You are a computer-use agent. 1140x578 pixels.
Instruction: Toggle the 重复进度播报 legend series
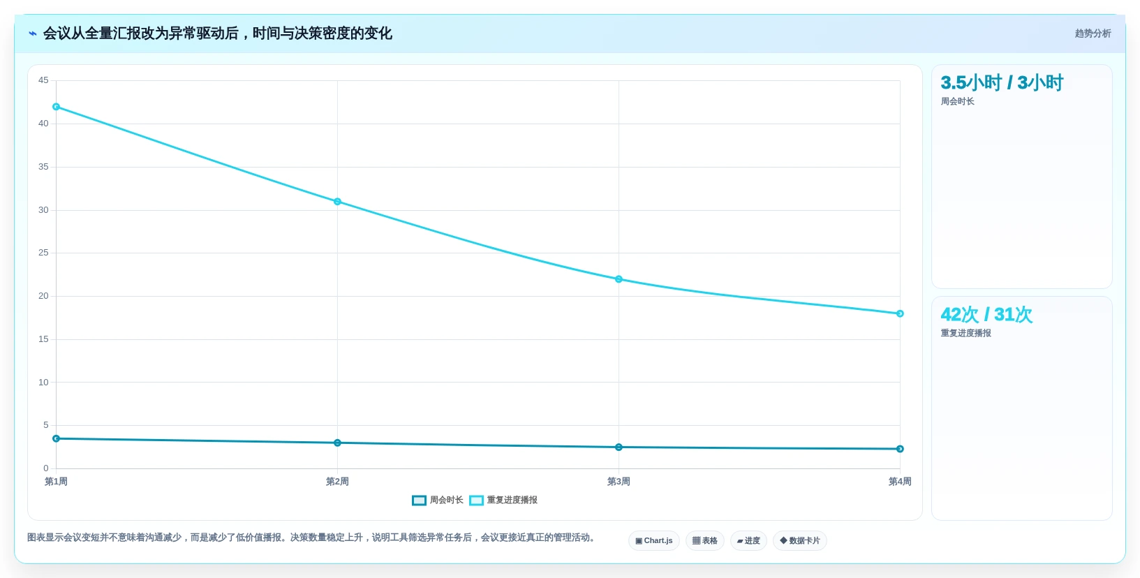[503, 500]
